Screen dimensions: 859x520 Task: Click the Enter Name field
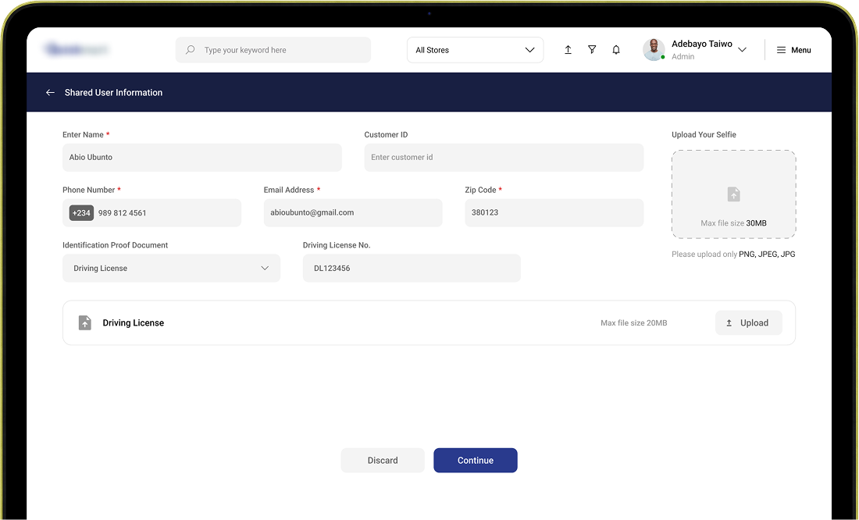(x=202, y=157)
